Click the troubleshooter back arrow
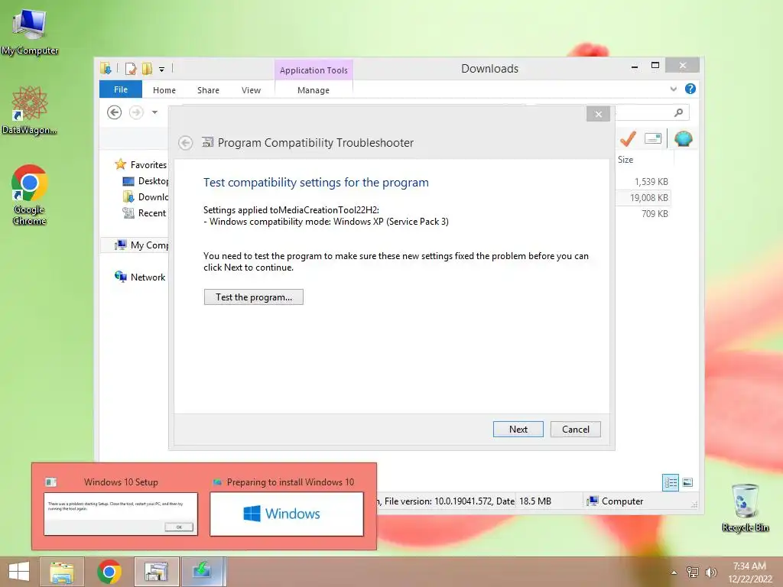 coord(185,143)
